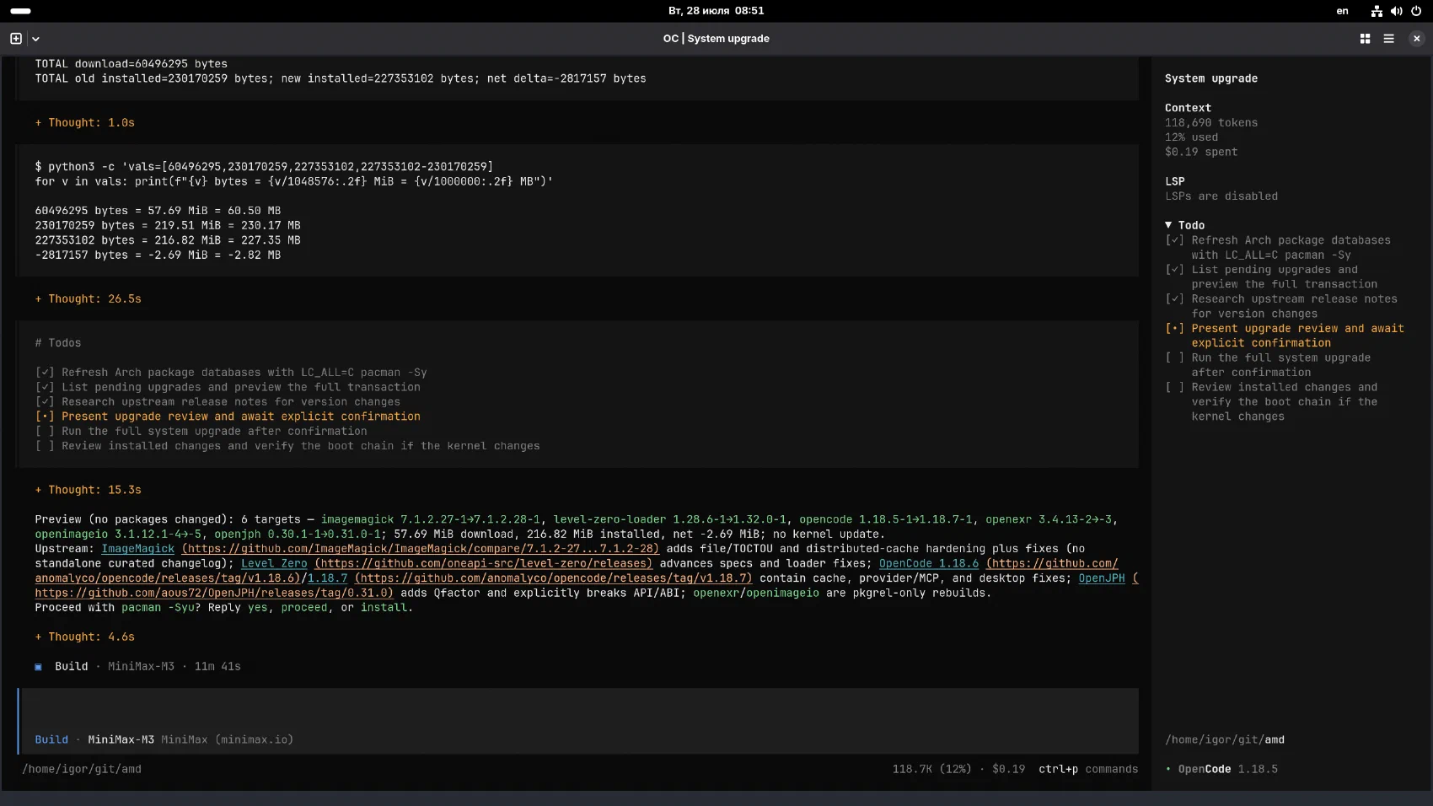Show the tab overview grid

pyautogui.click(x=1365, y=39)
